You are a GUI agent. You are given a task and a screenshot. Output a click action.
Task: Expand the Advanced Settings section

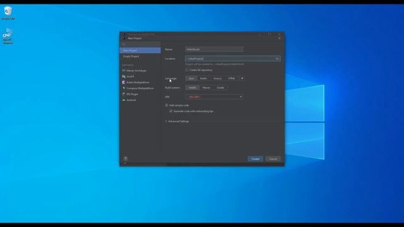[177, 121]
